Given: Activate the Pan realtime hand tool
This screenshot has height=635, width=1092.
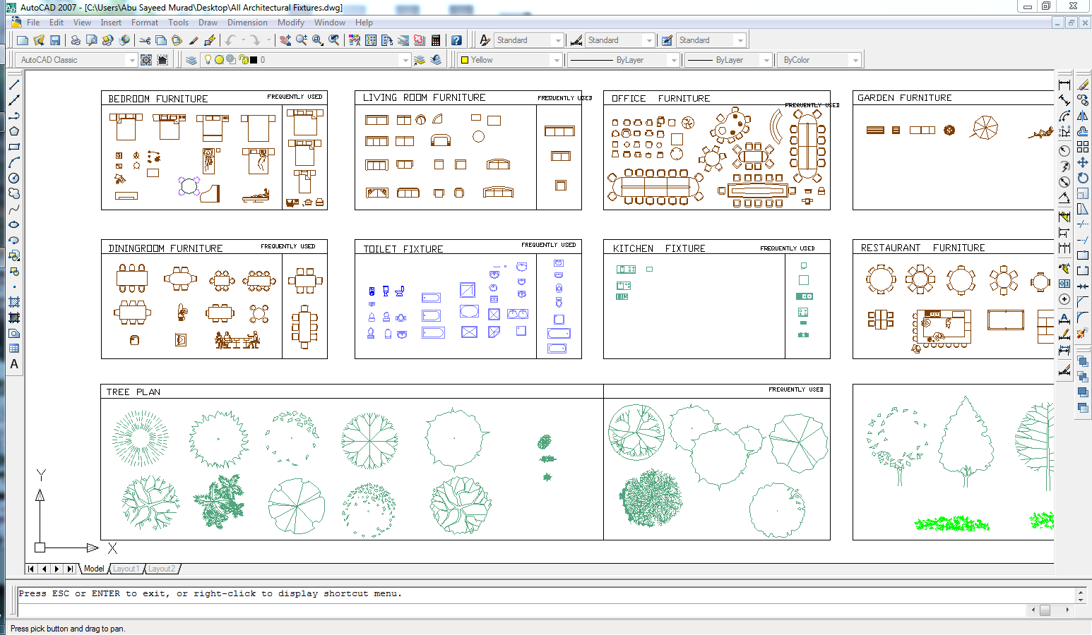Looking at the screenshot, I should (x=285, y=40).
